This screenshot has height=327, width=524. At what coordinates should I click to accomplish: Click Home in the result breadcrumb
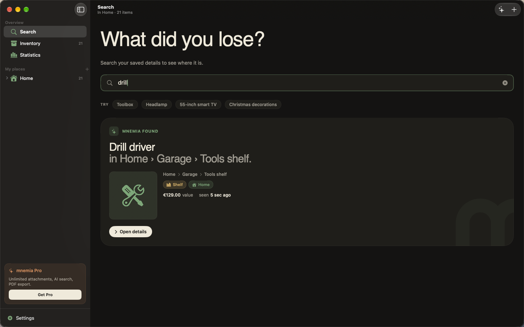coord(169,174)
